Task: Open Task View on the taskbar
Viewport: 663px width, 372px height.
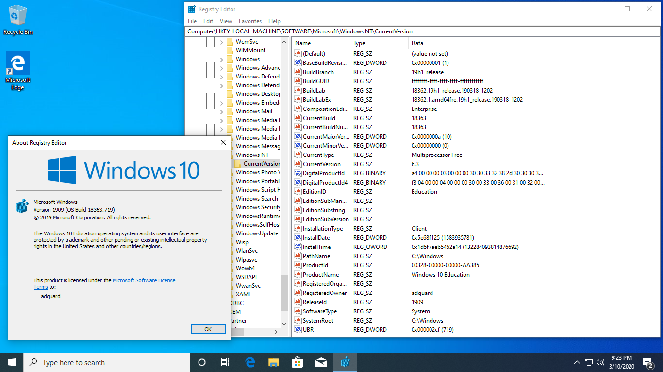Action: click(x=225, y=362)
